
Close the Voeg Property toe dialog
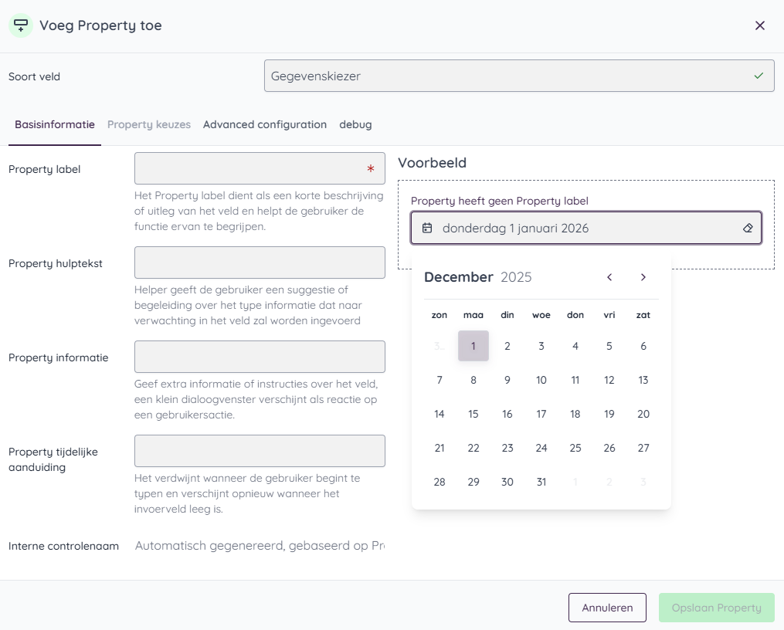pos(760,25)
